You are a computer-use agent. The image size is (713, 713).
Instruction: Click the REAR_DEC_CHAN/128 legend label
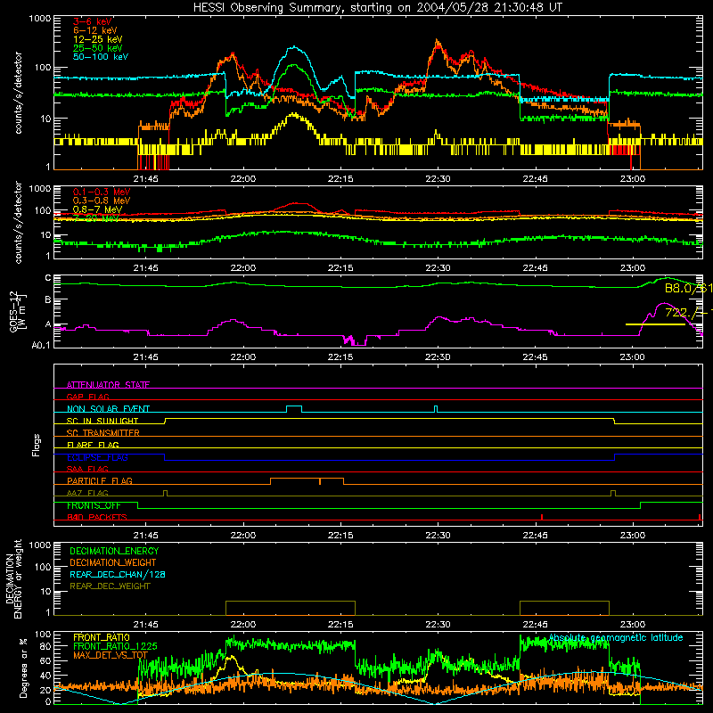118,574
